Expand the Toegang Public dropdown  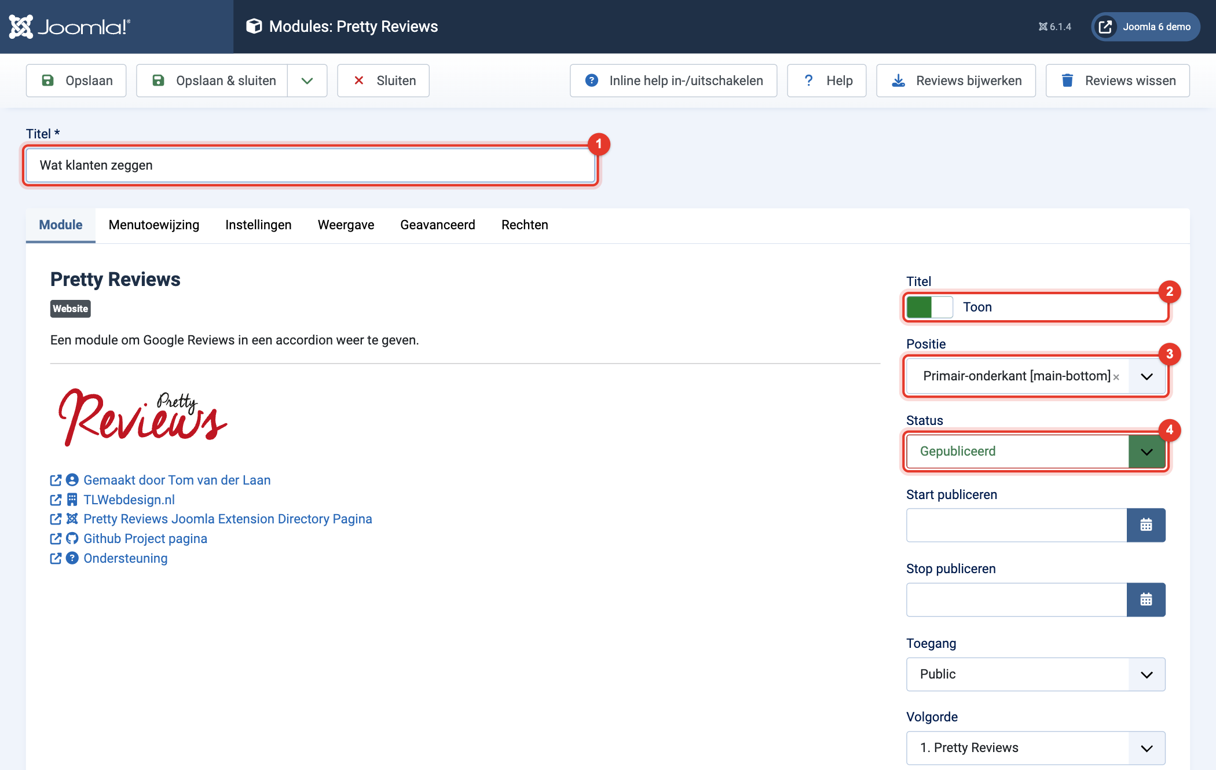tap(1036, 674)
